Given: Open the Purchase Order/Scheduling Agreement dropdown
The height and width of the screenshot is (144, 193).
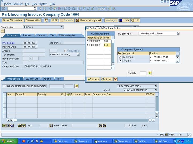Looking at the screenshot, I should click(x=45, y=86).
